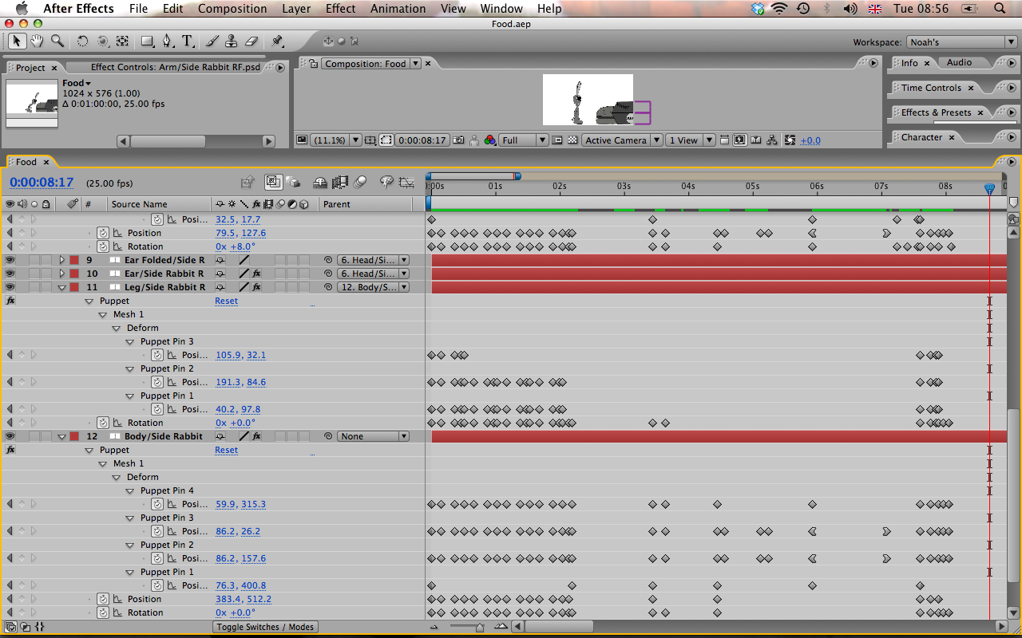Image resolution: width=1022 pixels, height=638 pixels.
Task: Switch to the Audio panel tab
Action: click(960, 62)
